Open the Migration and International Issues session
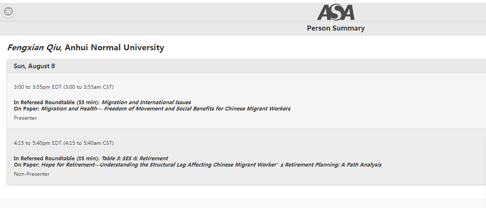The image size is (486, 208). click(146, 102)
